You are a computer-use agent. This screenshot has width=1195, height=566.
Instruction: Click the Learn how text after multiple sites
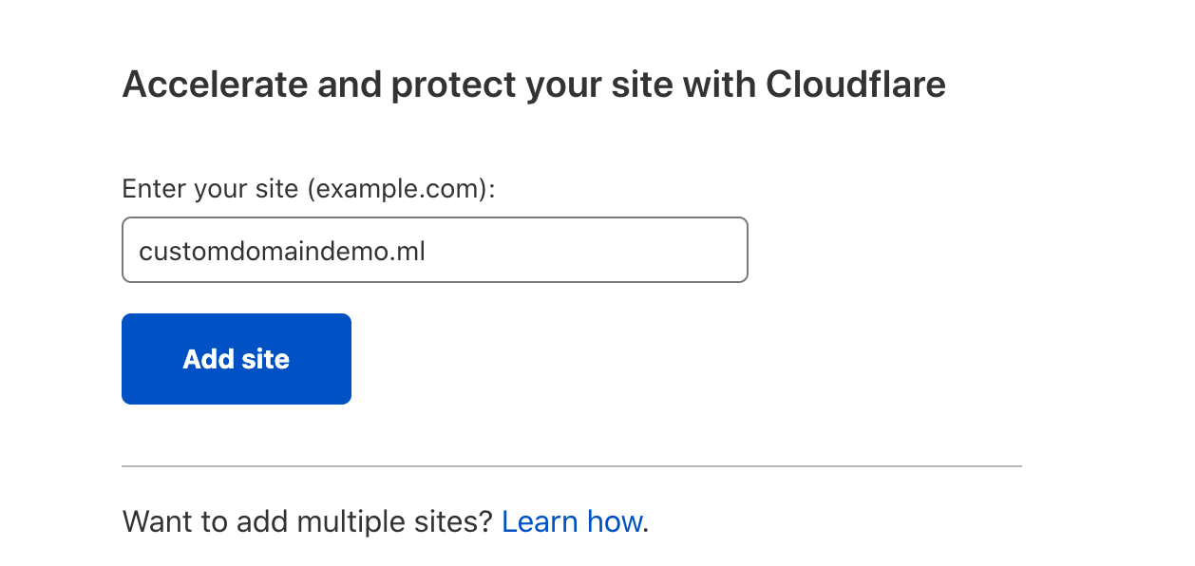(x=572, y=521)
